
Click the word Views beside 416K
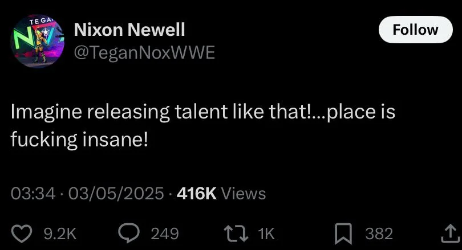coord(243,194)
